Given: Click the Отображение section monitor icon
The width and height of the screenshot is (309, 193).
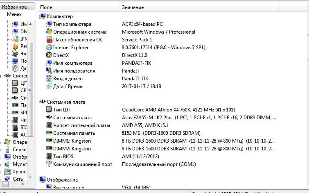Looking at the screenshot, I should (x=43, y=179).
